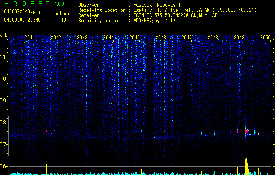Select the filename 0408072040.png
The width and height of the screenshot is (275, 175).
point(22,11)
